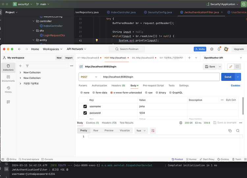
Task: Open IndexController.java editor tab
Action: tap(121, 12)
